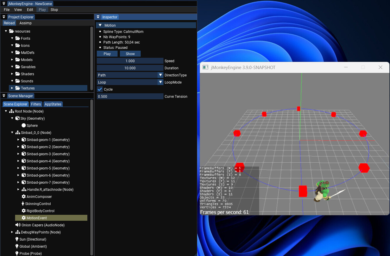This screenshot has height=256, width=390.
Task: Expand the DebugWayPoints node
Action: 12,232
